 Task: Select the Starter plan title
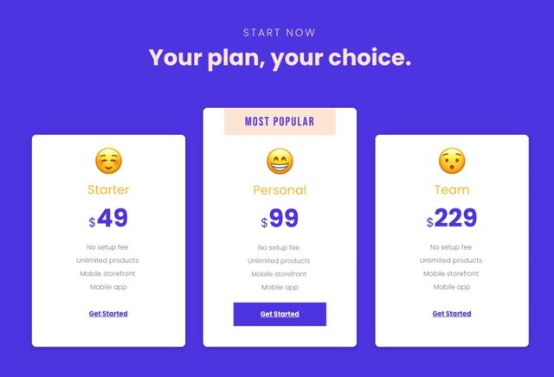click(x=108, y=189)
